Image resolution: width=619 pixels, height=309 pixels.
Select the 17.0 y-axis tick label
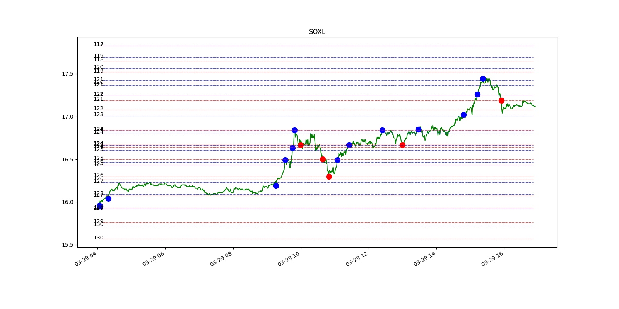pyautogui.click(x=67, y=117)
